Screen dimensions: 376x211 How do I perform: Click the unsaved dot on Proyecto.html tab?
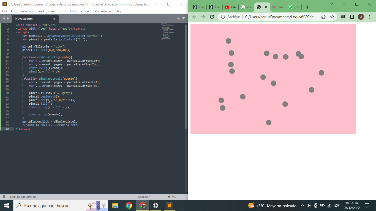pos(54,19)
